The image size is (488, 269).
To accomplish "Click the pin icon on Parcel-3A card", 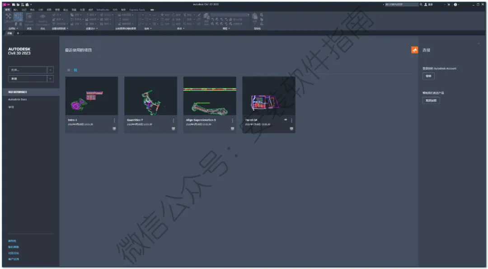I will tap(286, 120).
